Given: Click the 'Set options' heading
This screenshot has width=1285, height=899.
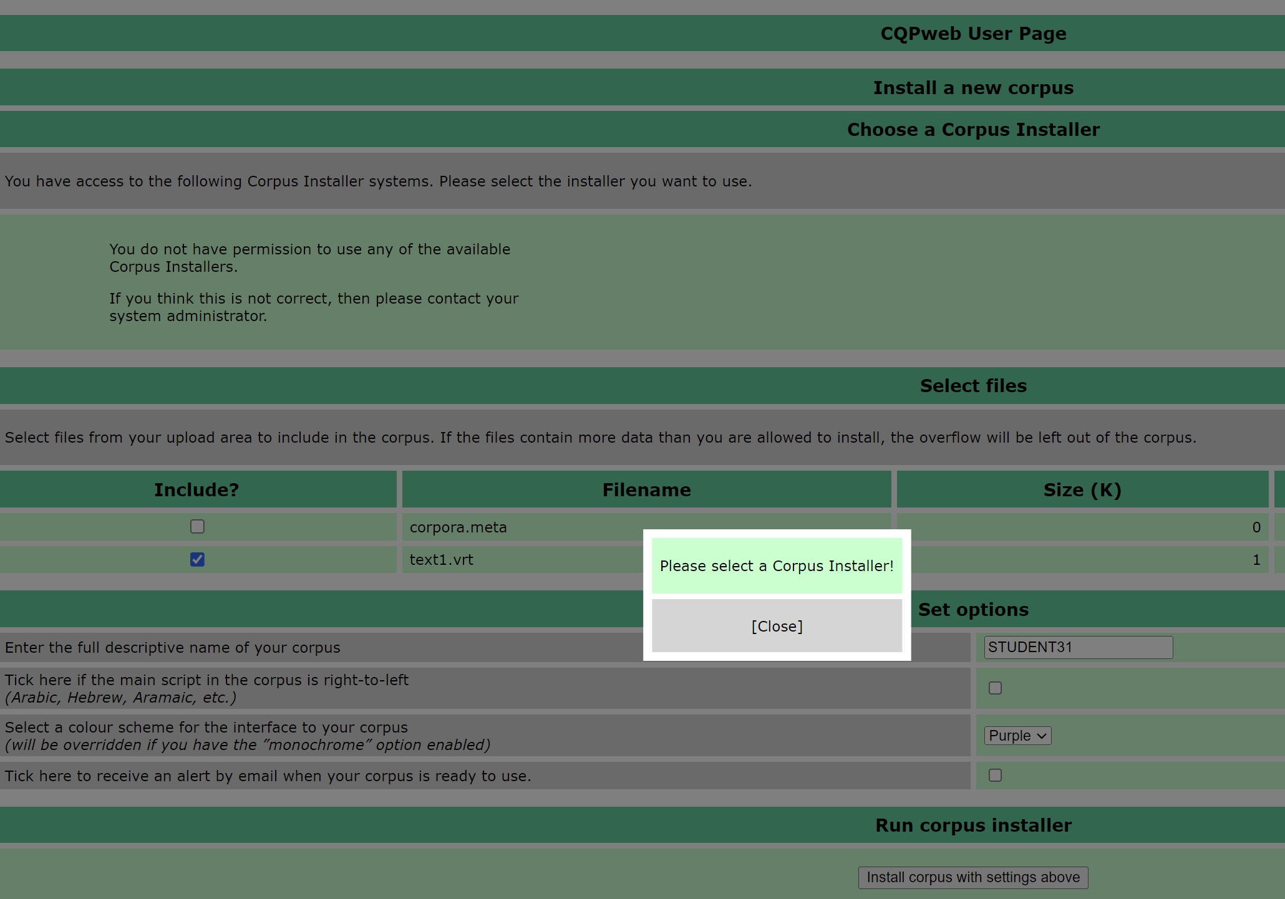Looking at the screenshot, I should [973, 609].
